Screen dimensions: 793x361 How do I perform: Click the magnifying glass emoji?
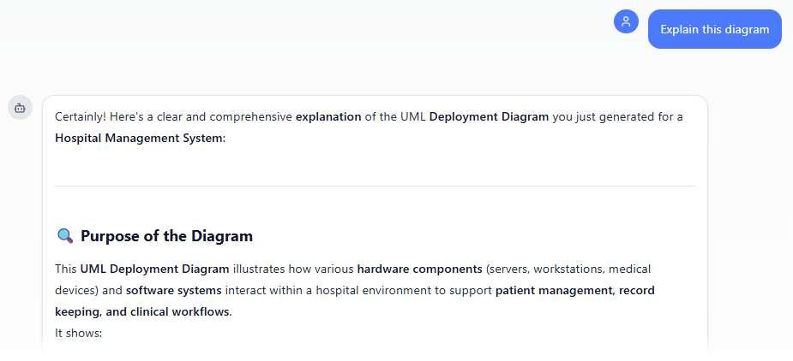(x=64, y=236)
